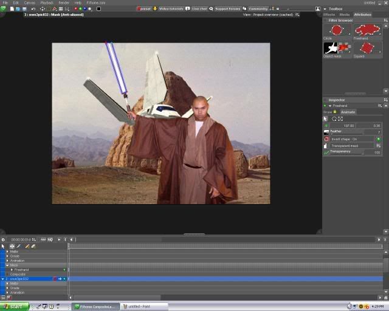The width and height of the screenshot is (389, 311).
Task: Select the move crosshair tool in toolbar
Action: point(43,9)
